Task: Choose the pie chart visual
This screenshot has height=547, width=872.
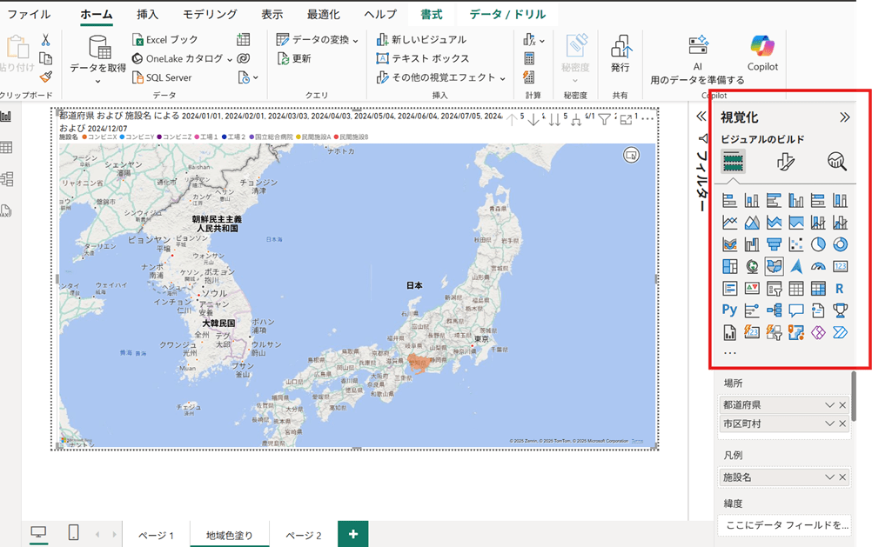Action: click(818, 244)
